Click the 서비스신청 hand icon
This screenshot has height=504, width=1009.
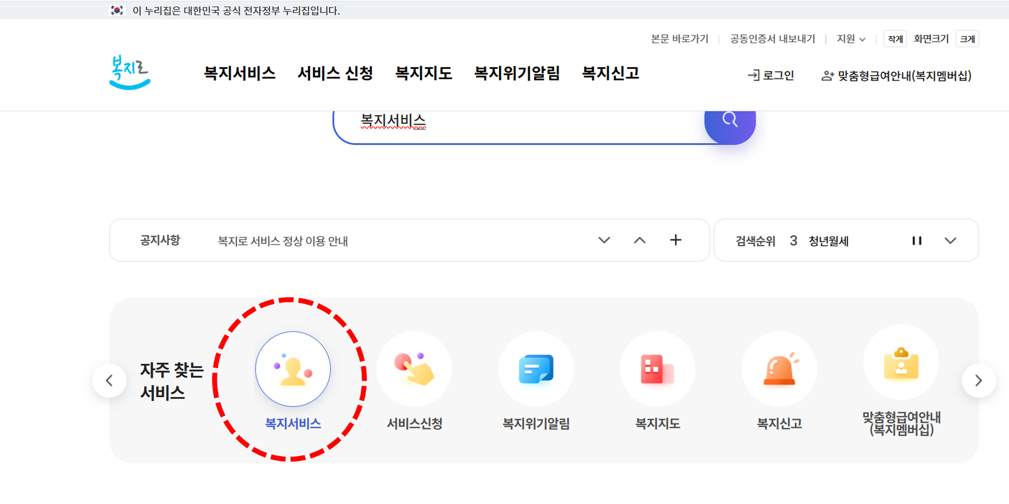[415, 369]
